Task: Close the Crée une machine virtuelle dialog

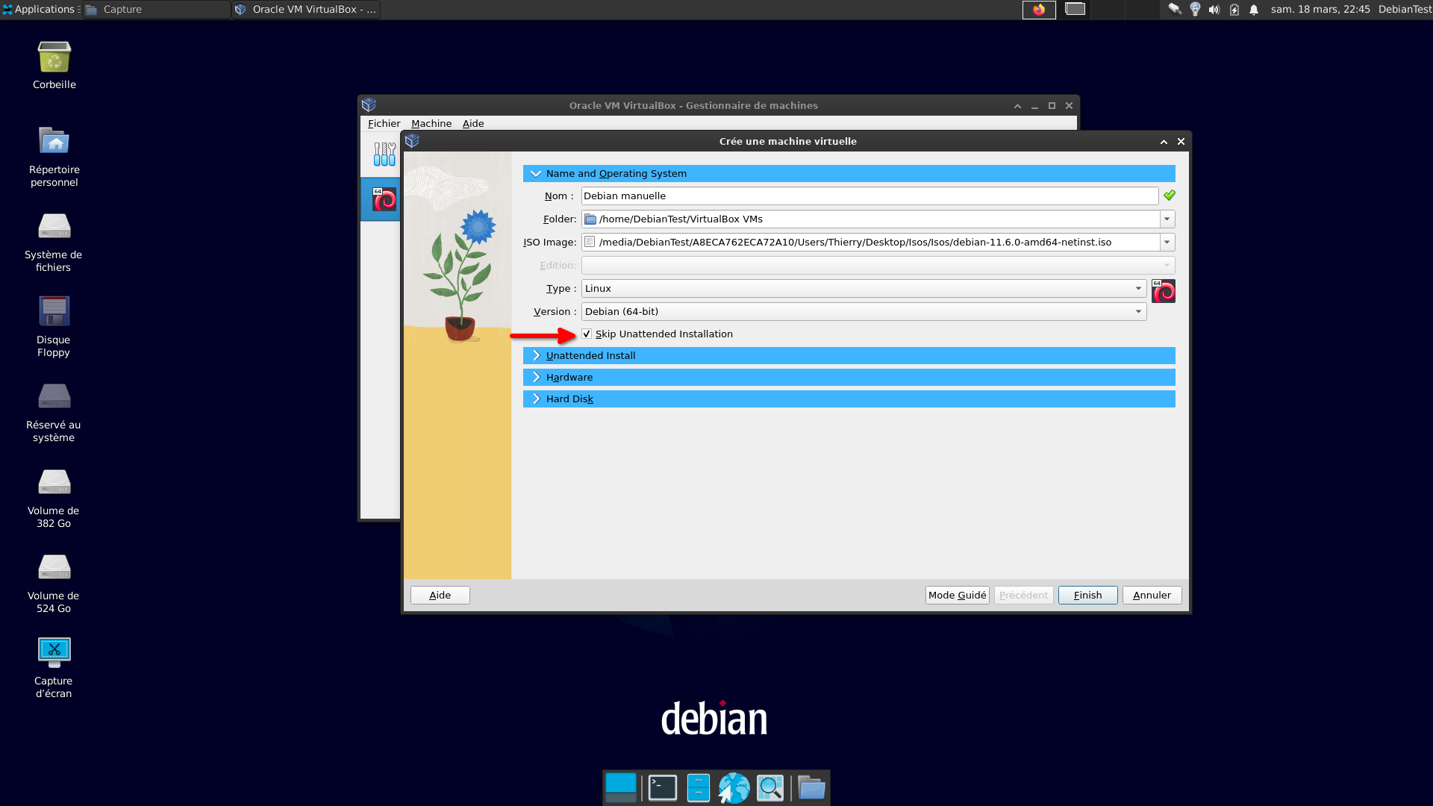Action: (1181, 142)
